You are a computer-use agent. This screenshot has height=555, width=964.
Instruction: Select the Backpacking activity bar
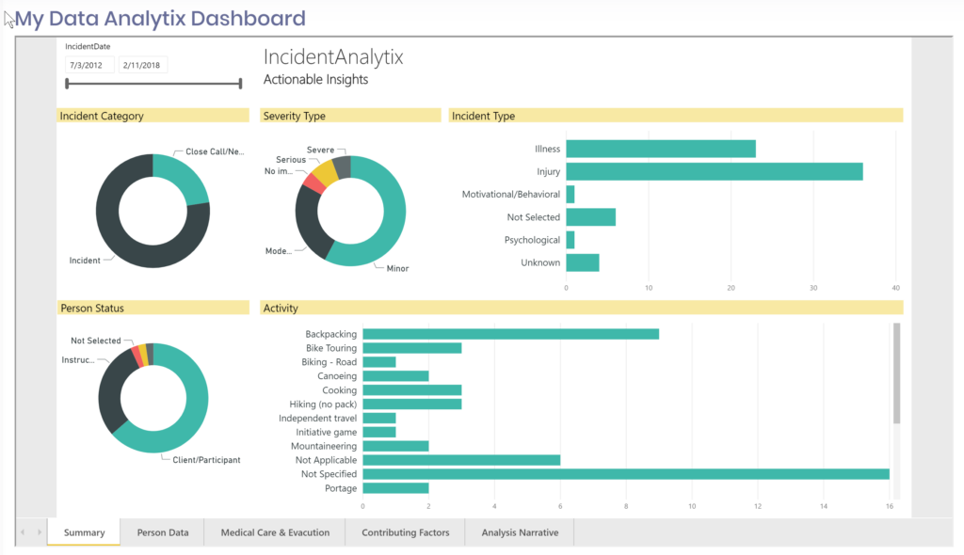coord(511,334)
